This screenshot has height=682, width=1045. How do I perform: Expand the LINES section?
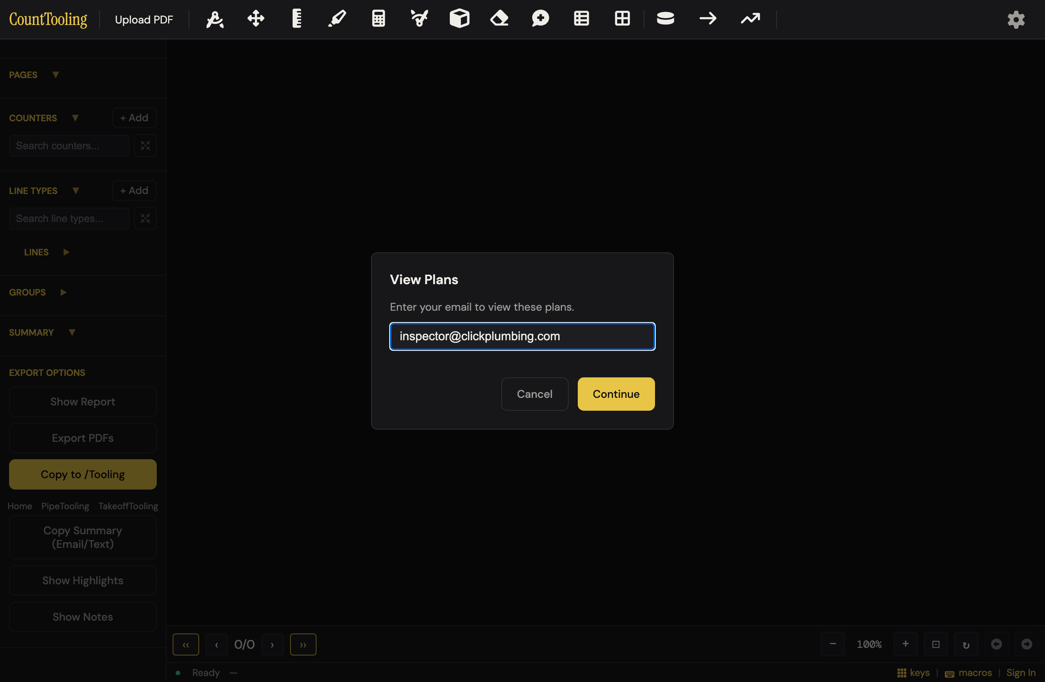66,252
